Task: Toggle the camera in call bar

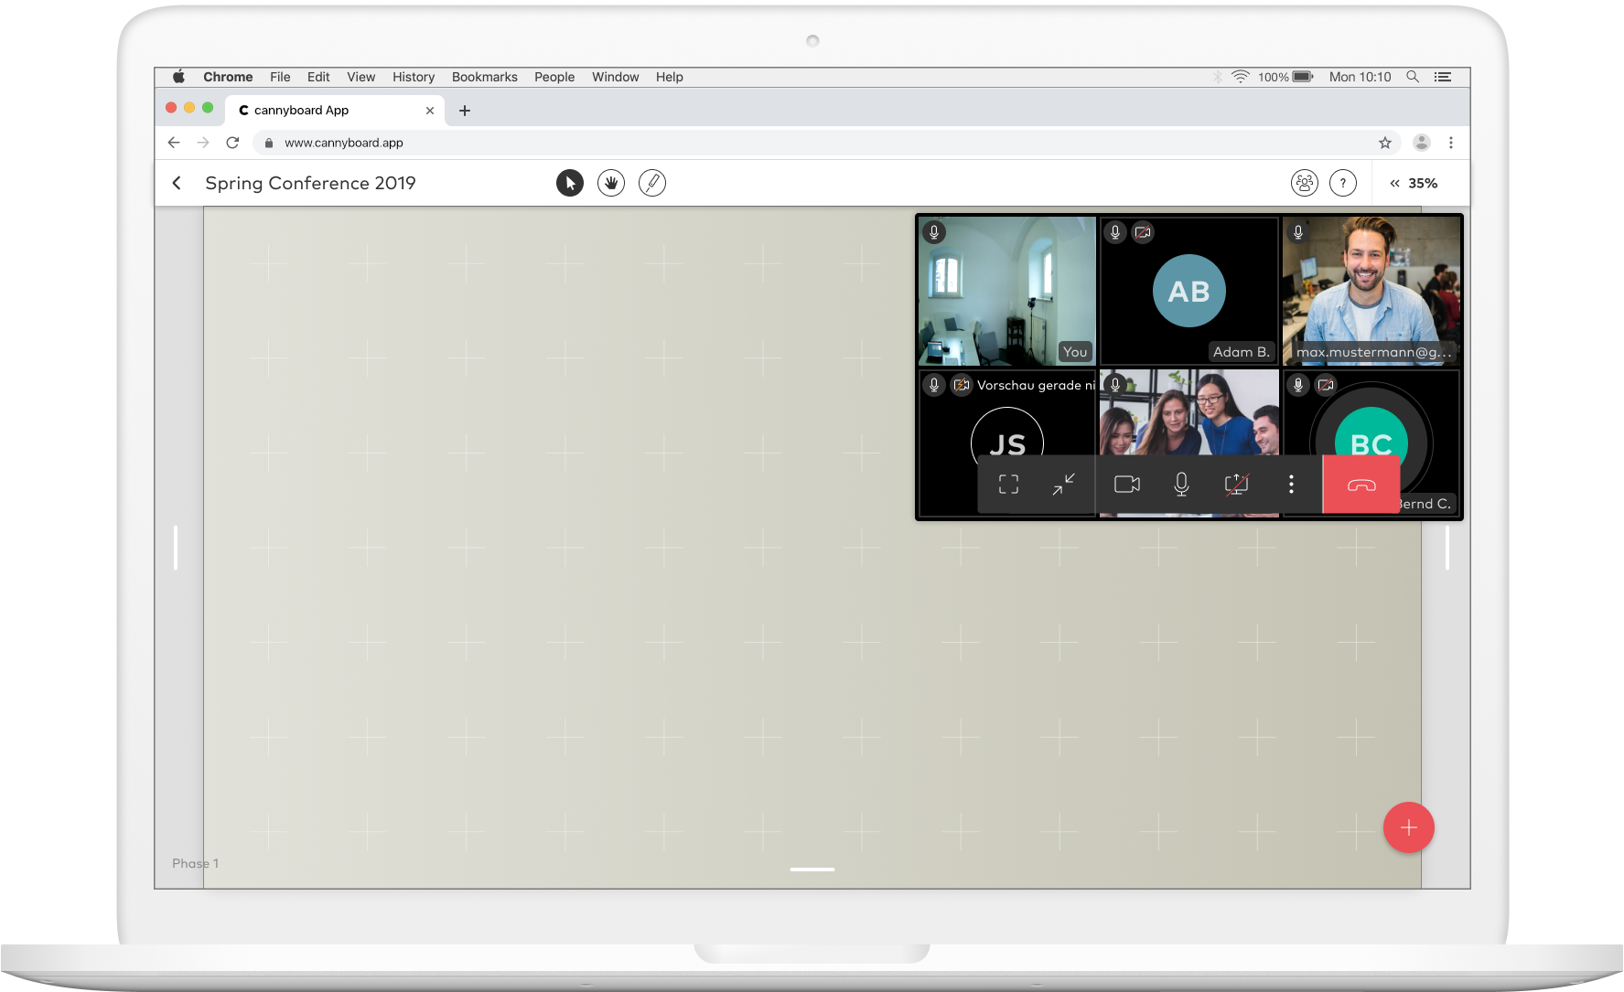Action: coord(1127,485)
